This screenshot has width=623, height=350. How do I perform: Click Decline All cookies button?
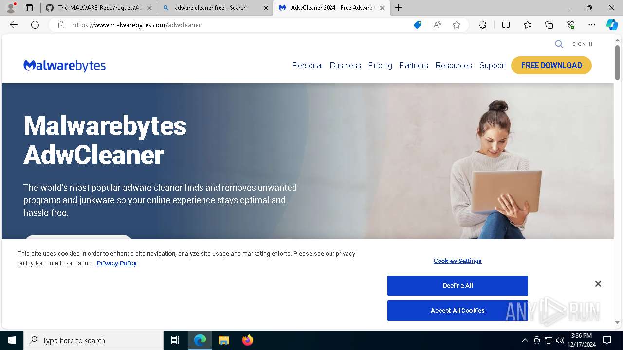(x=458, y=285)
